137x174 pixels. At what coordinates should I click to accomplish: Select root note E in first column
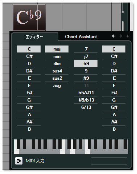29,78
